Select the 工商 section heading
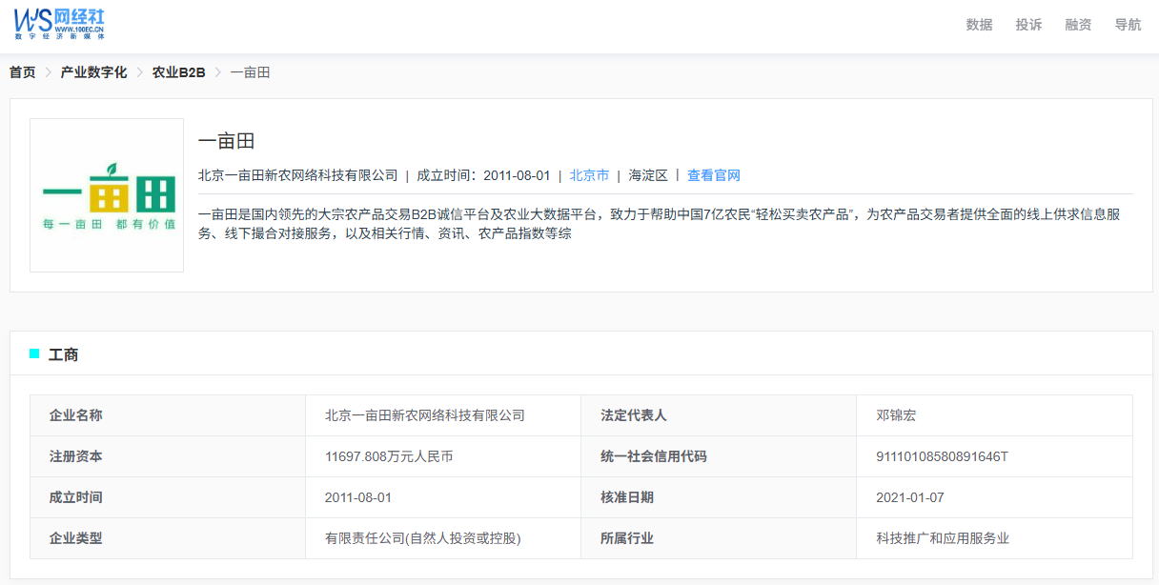1159x585 pixels. pyautogui.click(x=64, y=354)
